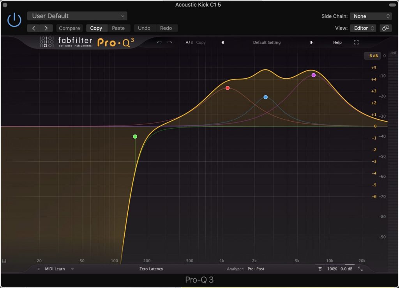Click the output options icon
The height and width of the screenshot is (288, 399).
coord(320,269)
